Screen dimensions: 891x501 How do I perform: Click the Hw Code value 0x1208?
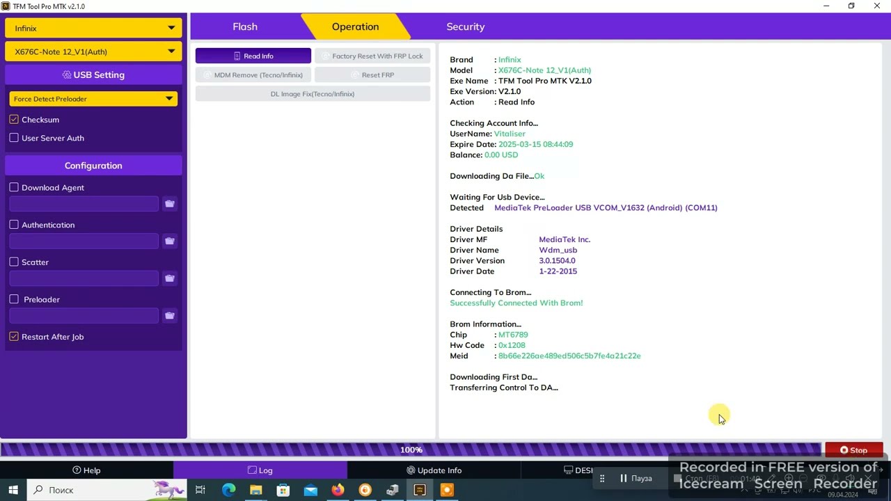pos(512,345)
